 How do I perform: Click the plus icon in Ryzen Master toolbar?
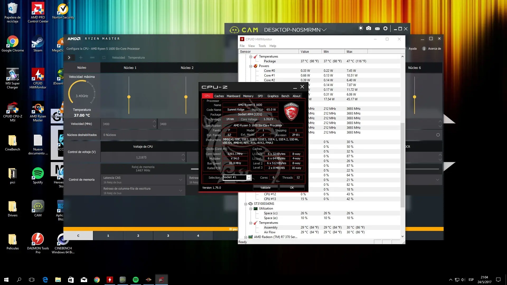pos(81,58)
